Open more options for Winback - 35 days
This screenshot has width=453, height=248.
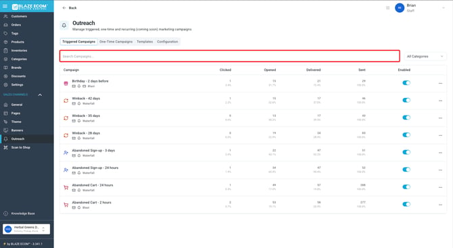(440, 118)
